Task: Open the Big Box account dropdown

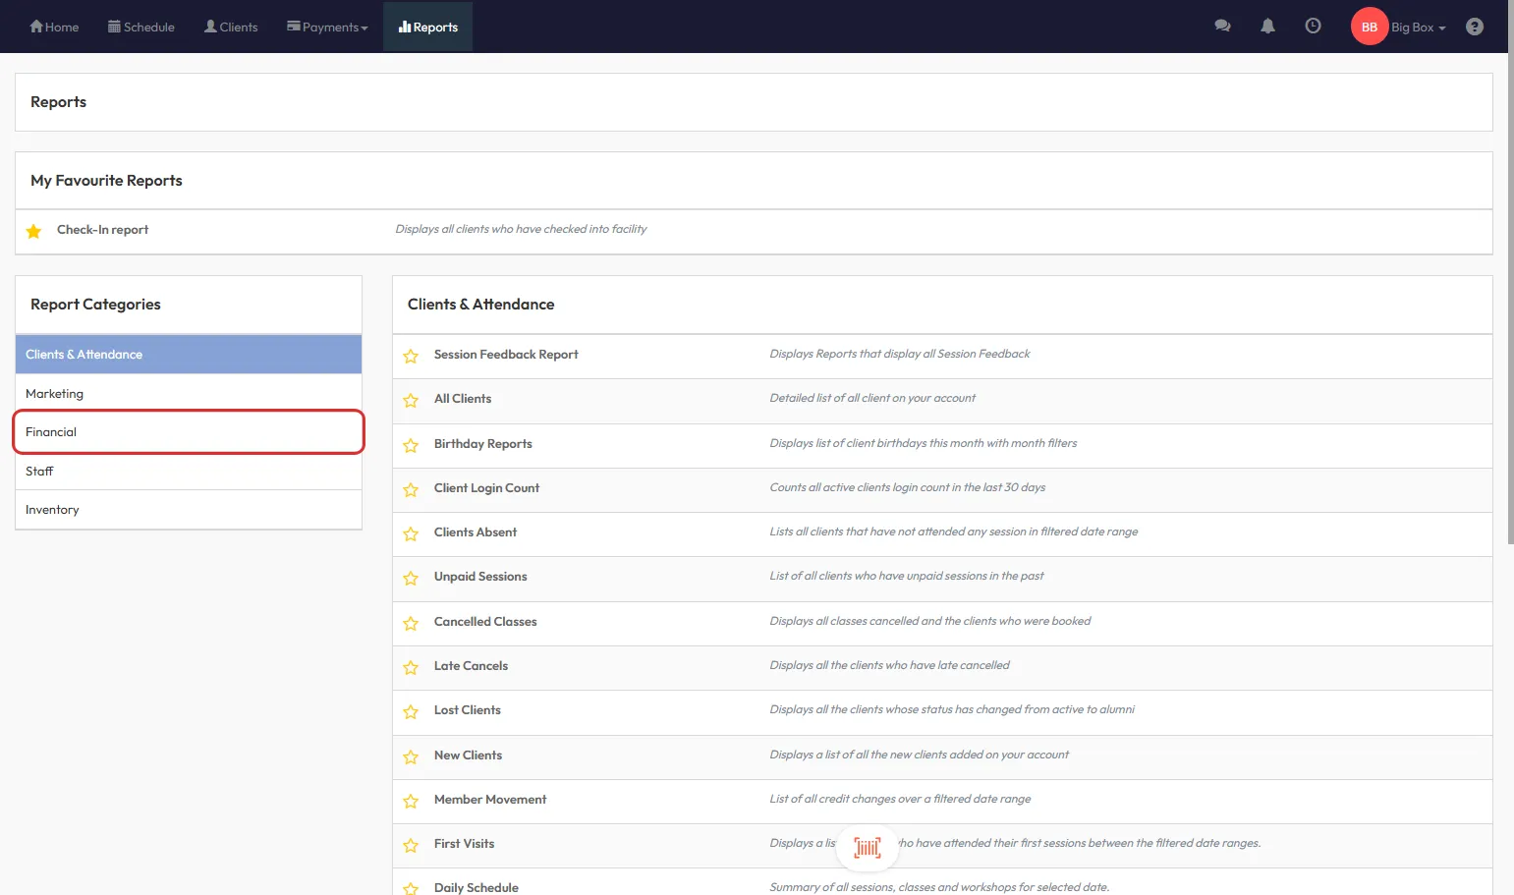Action: [1418, 28]
